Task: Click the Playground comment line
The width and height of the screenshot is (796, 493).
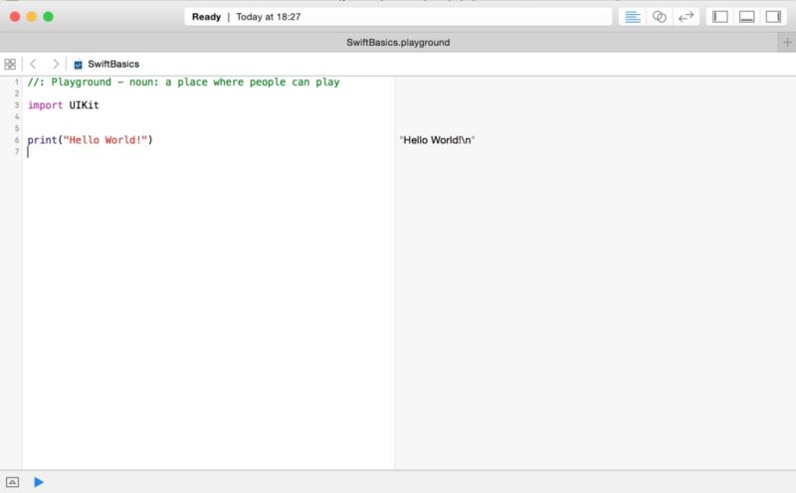Action: coord(183,82)
